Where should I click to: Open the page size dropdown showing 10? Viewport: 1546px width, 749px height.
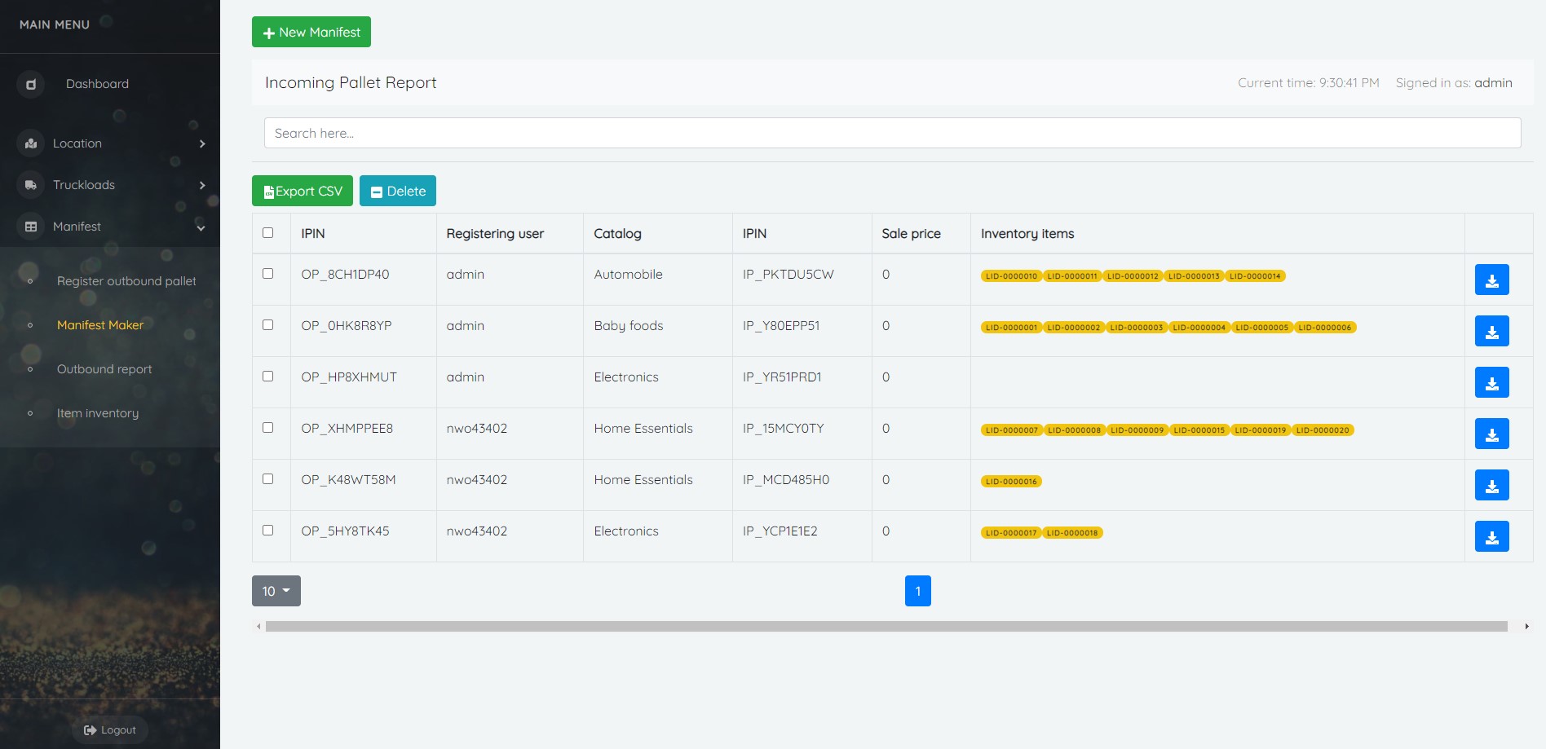pos(276,591)
